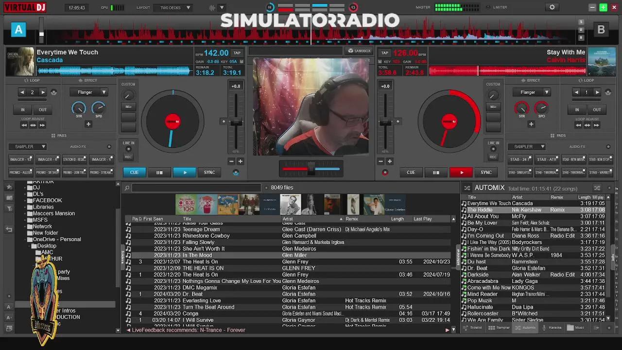Collapse the OneDrive - Personal folder

tap(25, 240)
